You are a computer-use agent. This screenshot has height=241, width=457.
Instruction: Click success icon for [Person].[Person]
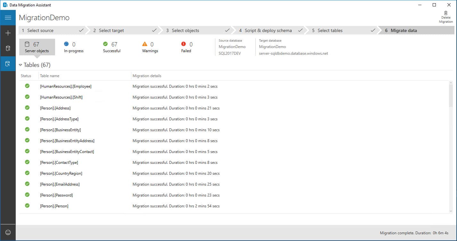[x=27, y=205]
